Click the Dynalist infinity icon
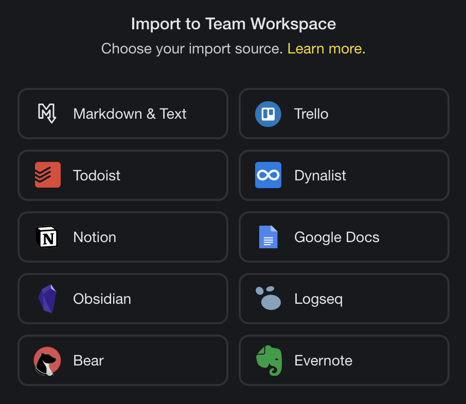The width and height of the screenshot is (466, 404). click(x=268, y=175)
